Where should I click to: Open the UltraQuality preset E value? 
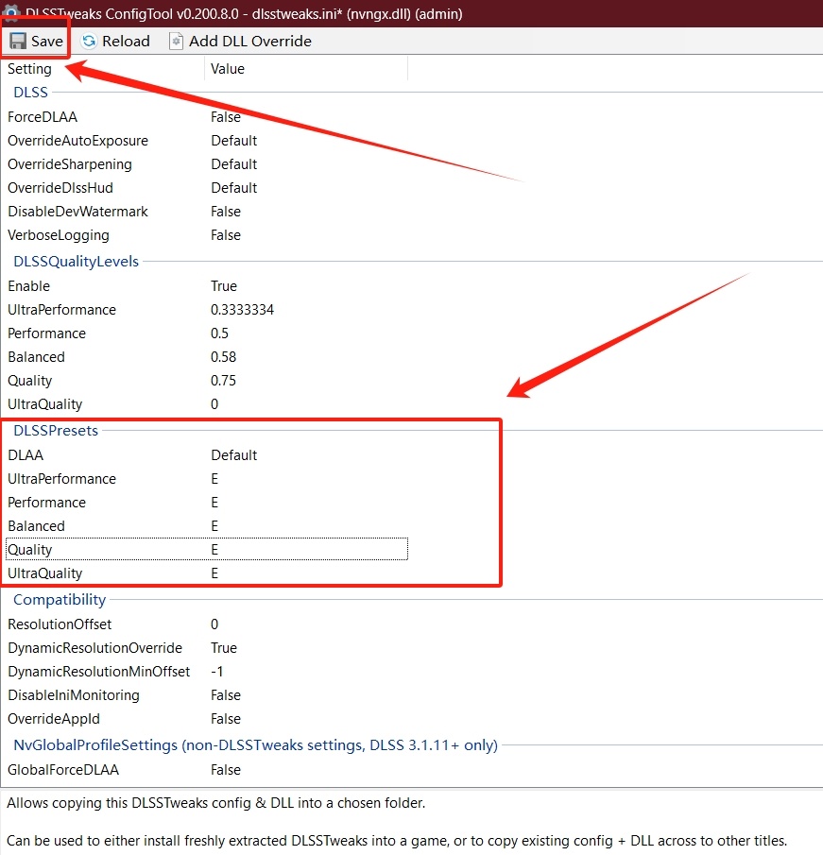coord(214,573)
